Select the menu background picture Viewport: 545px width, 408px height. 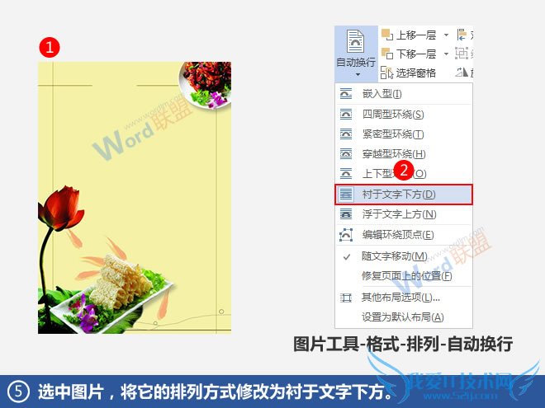135,198
